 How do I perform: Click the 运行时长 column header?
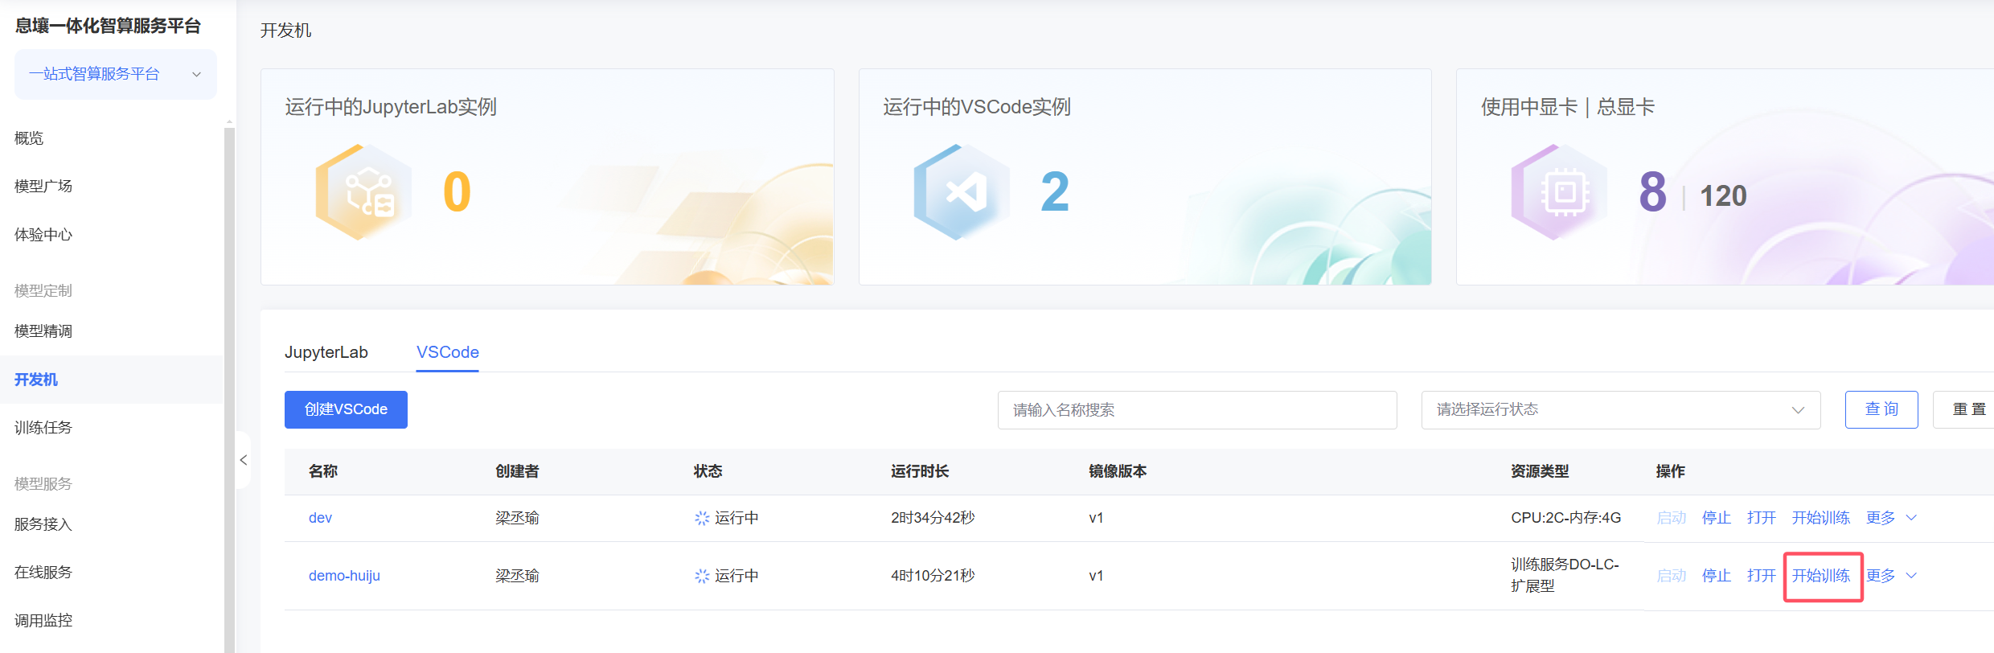point(920,471)
